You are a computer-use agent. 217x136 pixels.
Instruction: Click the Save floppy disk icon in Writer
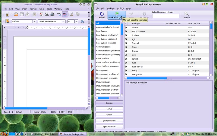[22, 14]
